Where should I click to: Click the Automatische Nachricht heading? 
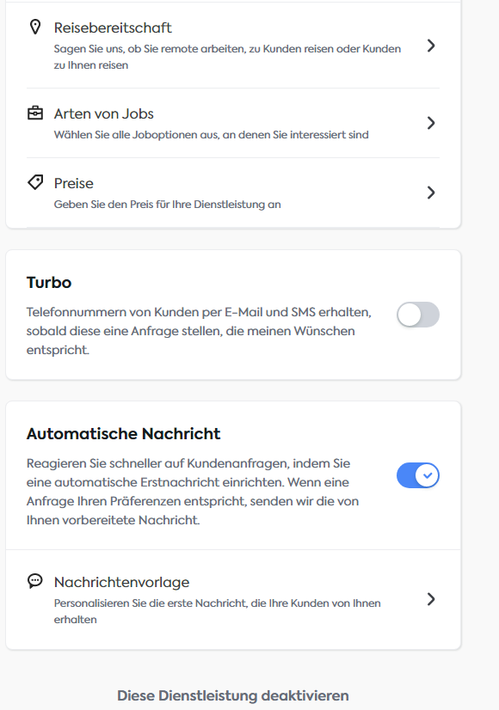(x=123, y=434)
